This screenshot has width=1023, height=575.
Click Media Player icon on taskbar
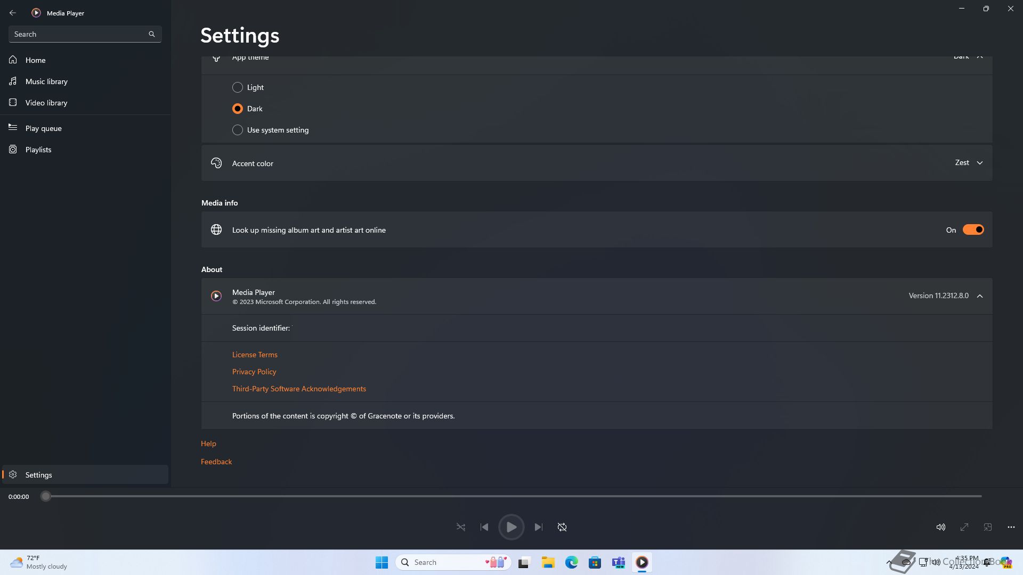[642, 562]
